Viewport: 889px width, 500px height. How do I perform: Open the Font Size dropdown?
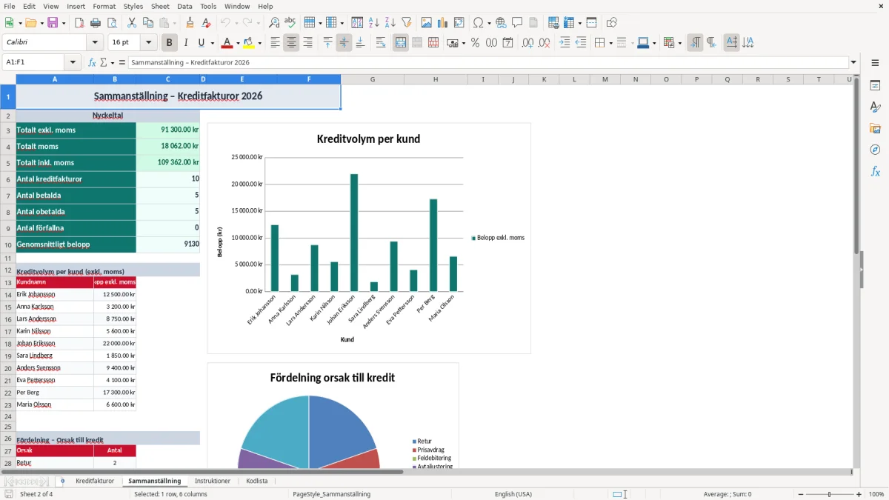(x=148, y=43)
